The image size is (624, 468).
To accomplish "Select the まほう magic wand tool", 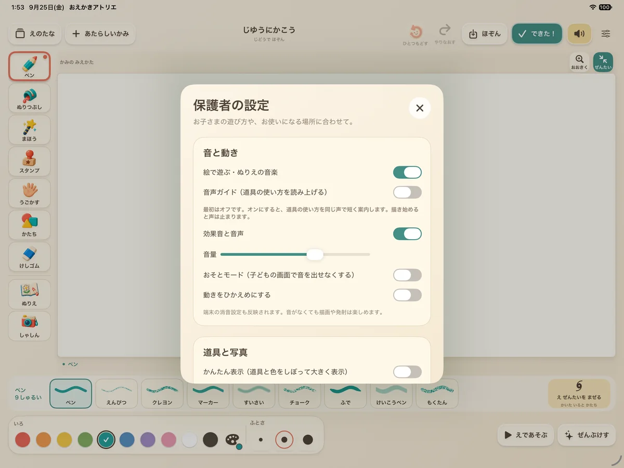I will coord(30,130).
